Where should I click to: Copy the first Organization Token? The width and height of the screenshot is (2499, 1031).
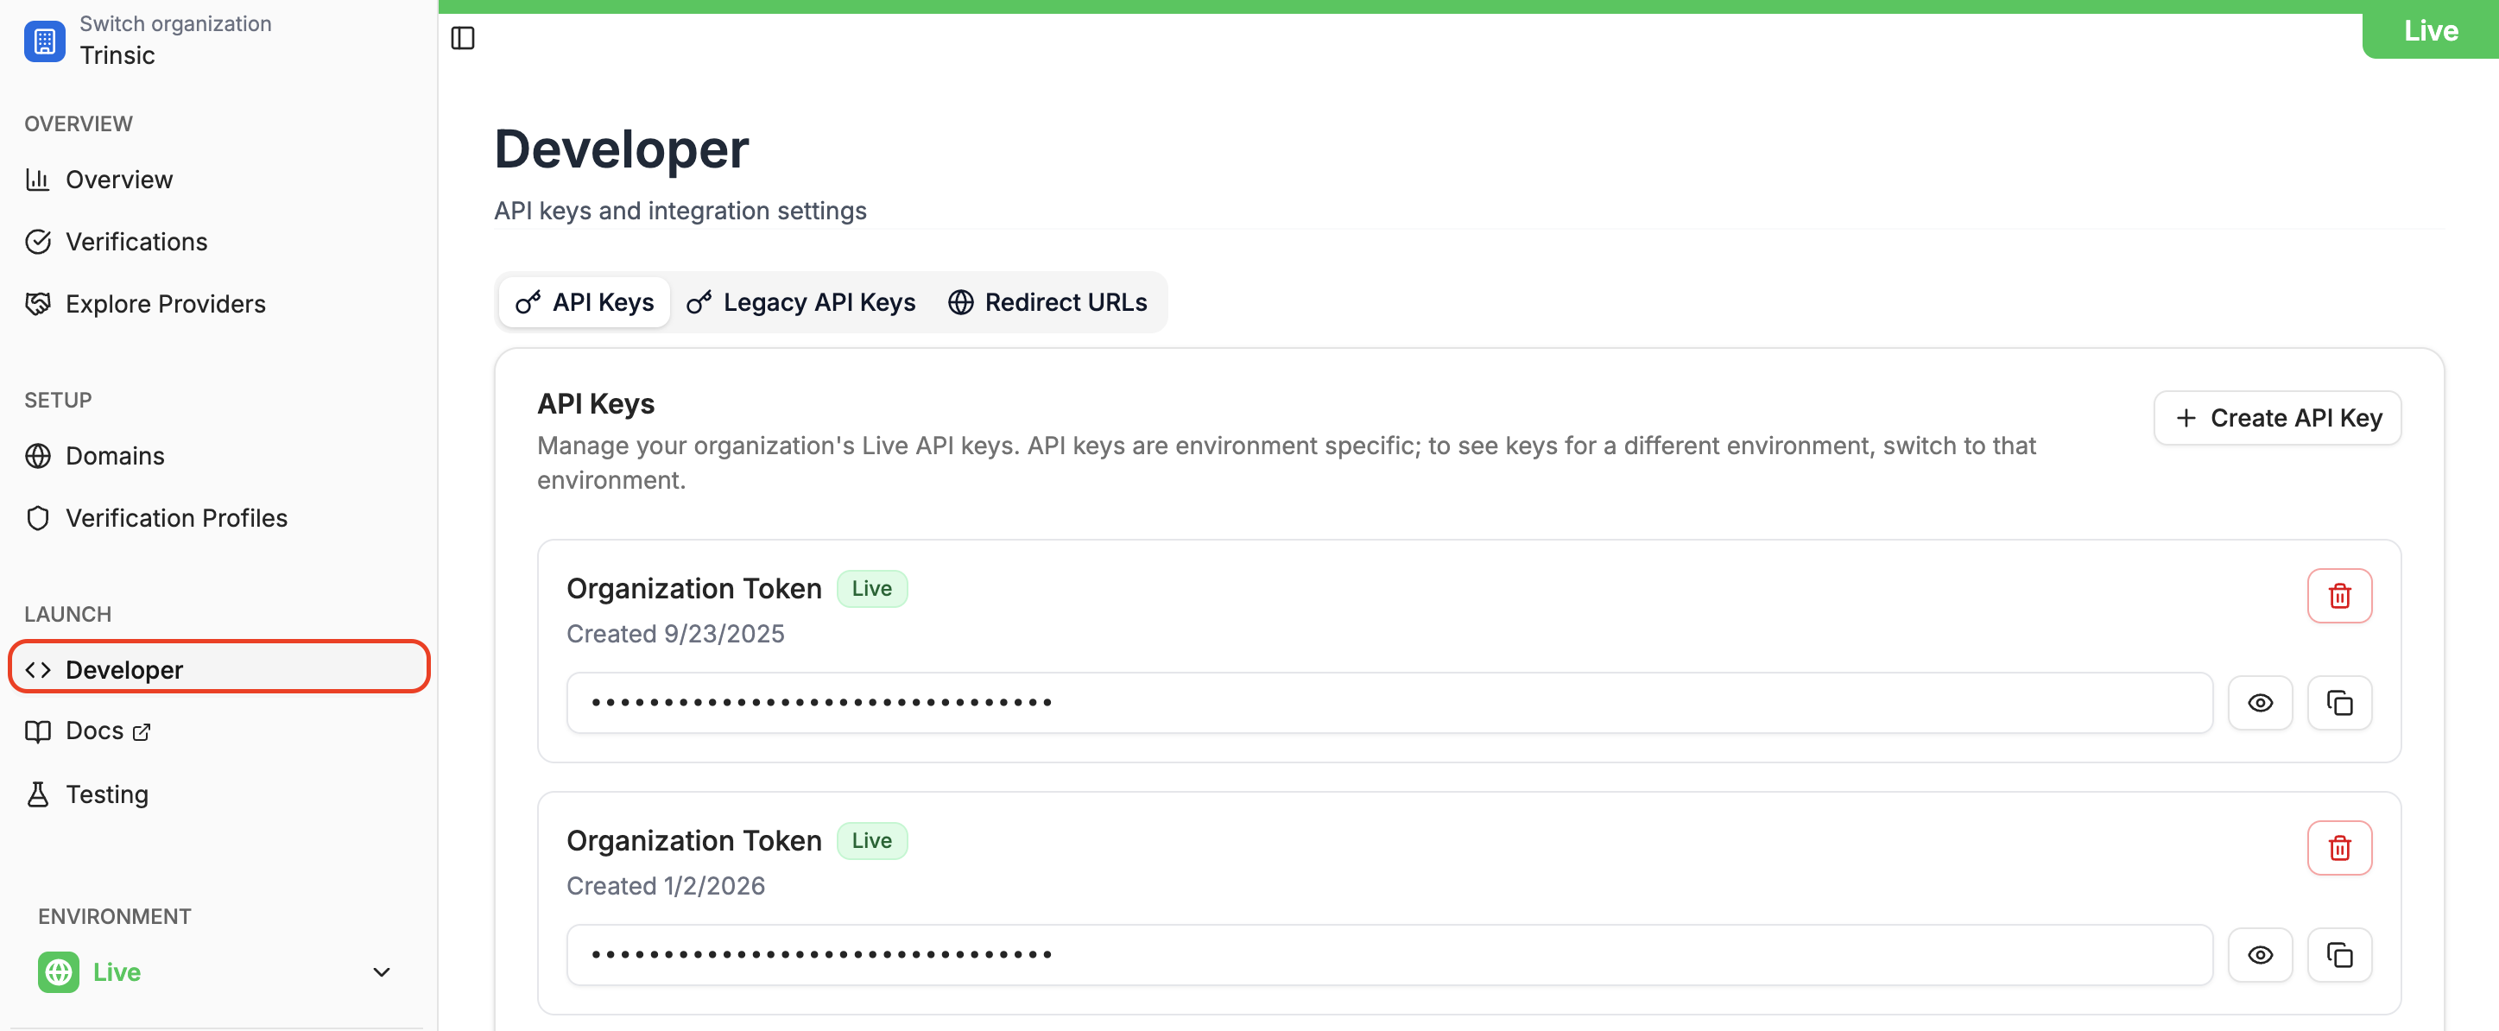click(x=2339, y=703)
